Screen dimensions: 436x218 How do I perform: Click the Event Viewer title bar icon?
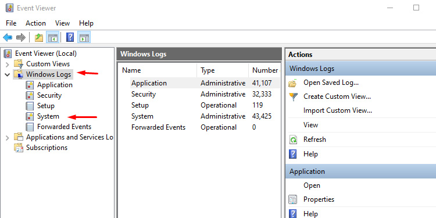pos(9,8)
